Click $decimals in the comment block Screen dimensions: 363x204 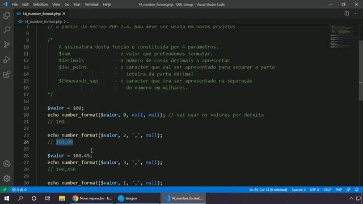(71, 61)
